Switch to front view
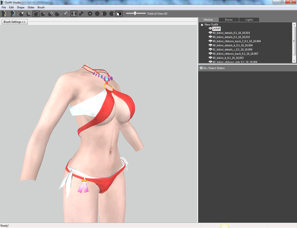The width and height of the screenshot is (297, 228). [90, 13]
